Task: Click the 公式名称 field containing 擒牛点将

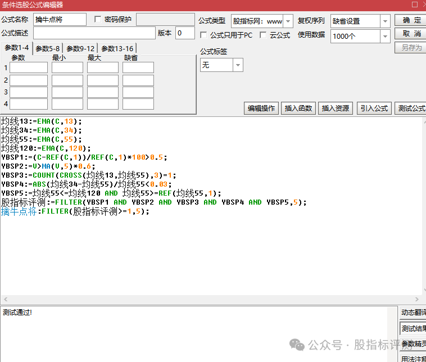Action: [60, 20]
